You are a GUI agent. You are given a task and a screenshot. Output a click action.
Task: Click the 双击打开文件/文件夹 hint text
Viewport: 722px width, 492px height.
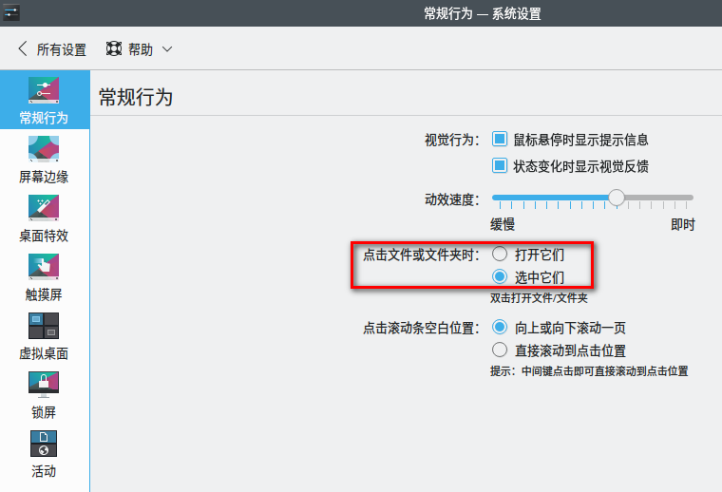(x=539, y=298)
